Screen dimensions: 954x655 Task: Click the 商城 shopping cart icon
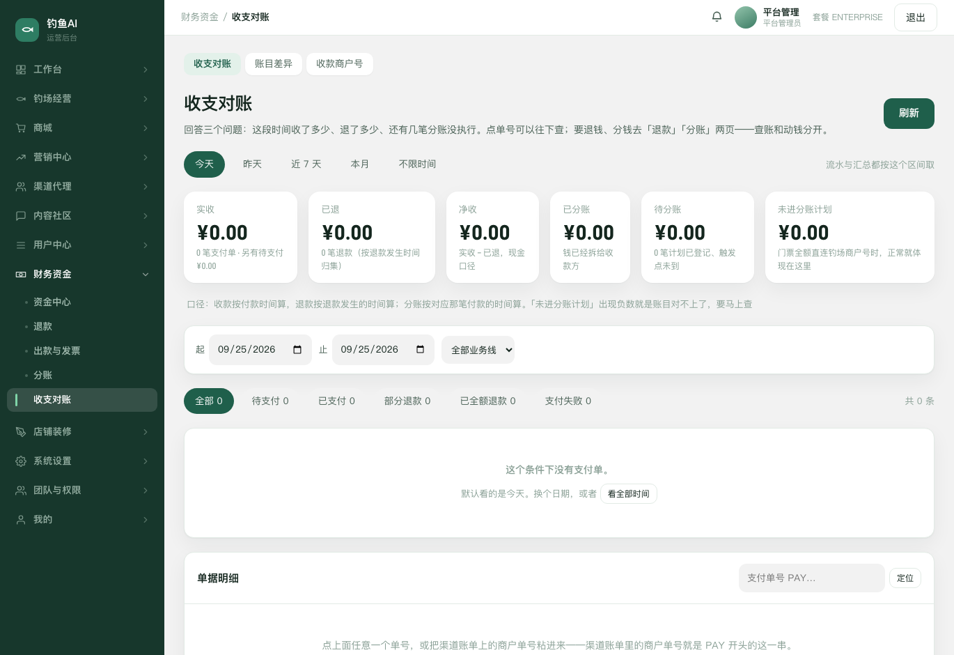21,128
